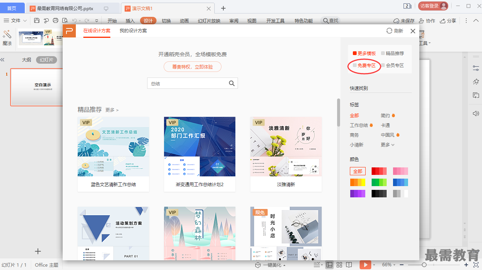Screen dimensions: 482x270
Task: Switch to 我的设计方案 tab
Action: click(133, 31)
